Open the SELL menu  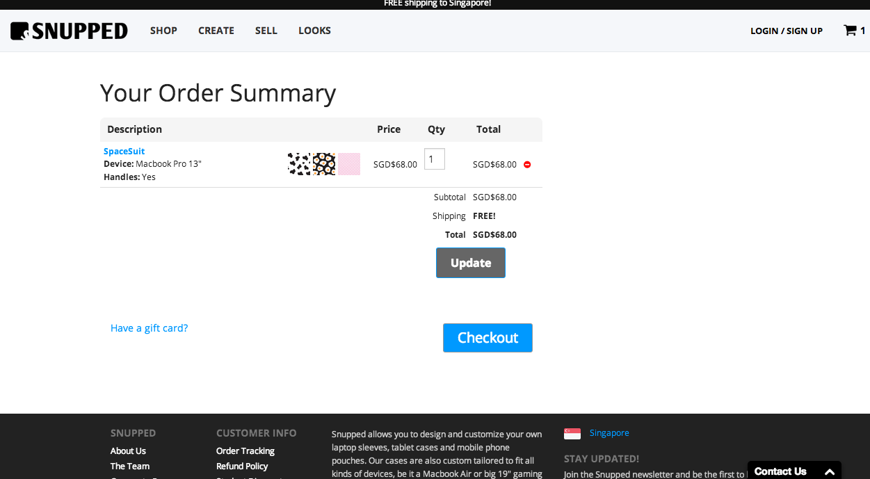click(266, 31)
